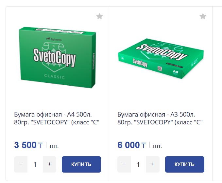Increase quantity of A3 paper
This screenshot has width=222, height=183.
pos(153,164)
